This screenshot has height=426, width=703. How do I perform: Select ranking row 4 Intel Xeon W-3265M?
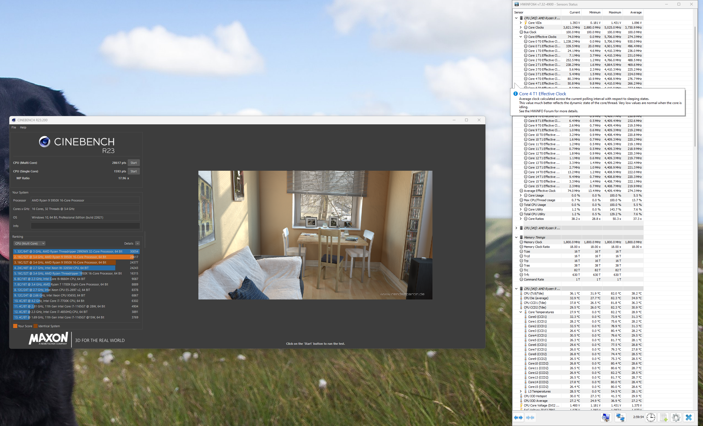[x=76, y=268]
